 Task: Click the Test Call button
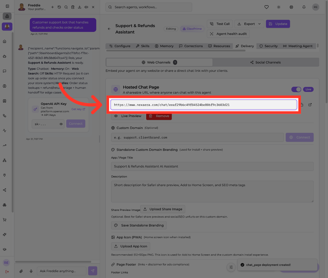[x=220, y=24]
